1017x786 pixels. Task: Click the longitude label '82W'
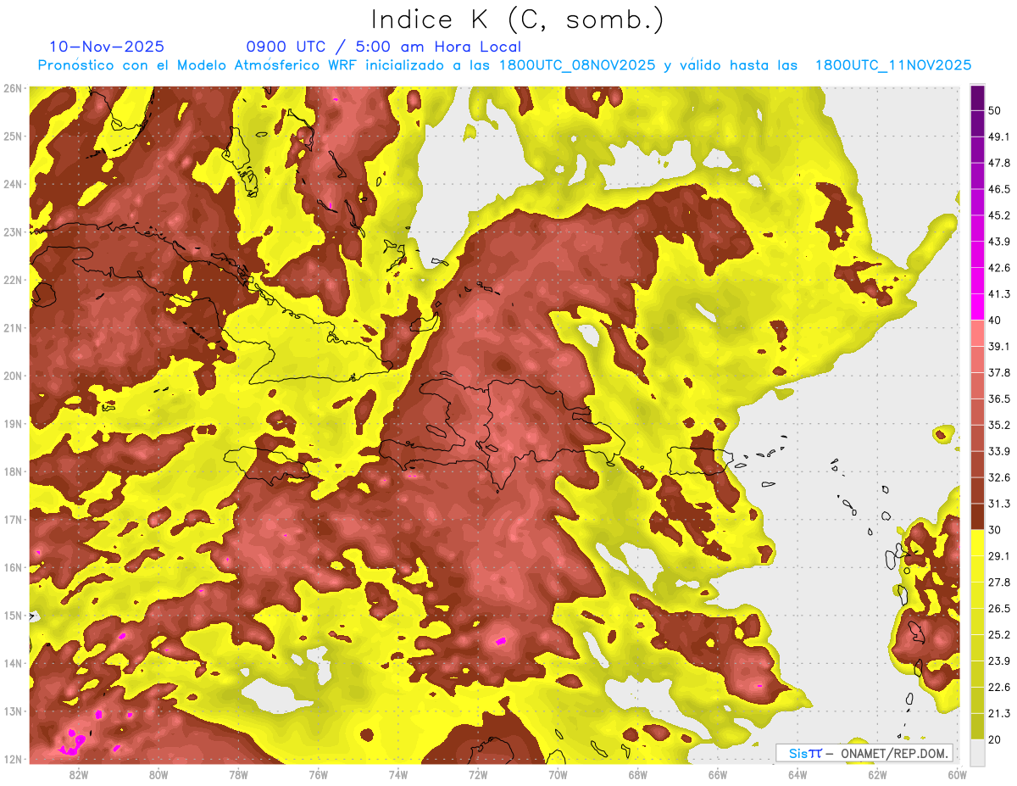(78, 775)
